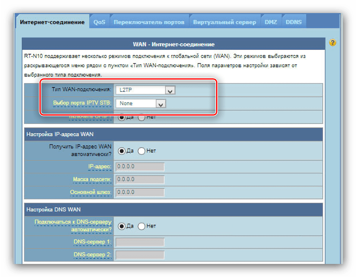
Task: Open the Тип WAN-подключения dropdown showing L2TP
Action: [x=145, y=90]
